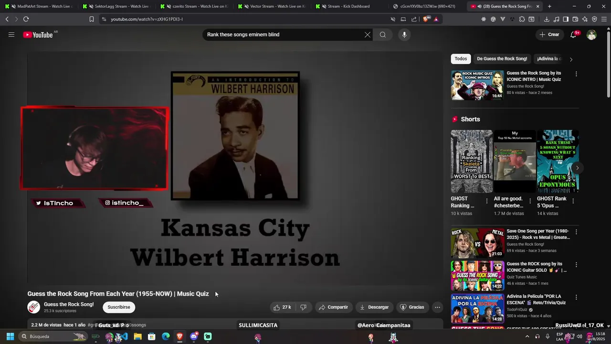Switch to SektorLagg Stream tab

click(x=117, y=6)
